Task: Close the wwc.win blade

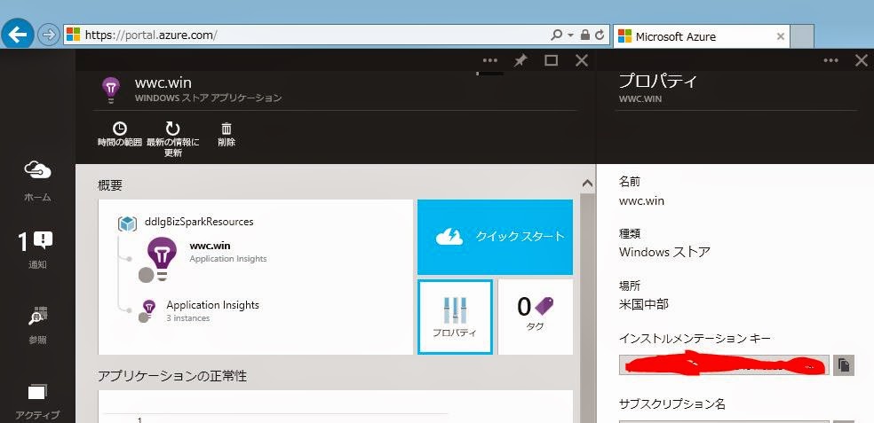Action: pyautogui.click(x=582, y=60)
